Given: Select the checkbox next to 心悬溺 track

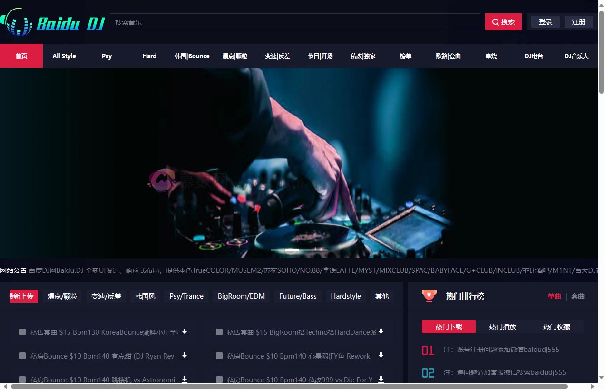Looking at the screenshot, I should point(219,356).
